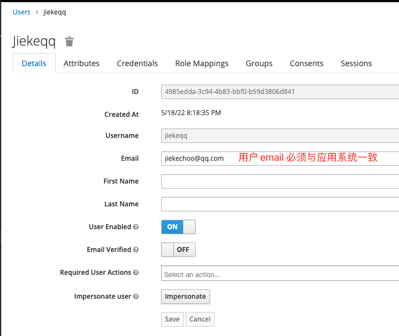Screen dimensions: 399x336
Task: Click help icon next to User Enabled
Action: point(136,227)
